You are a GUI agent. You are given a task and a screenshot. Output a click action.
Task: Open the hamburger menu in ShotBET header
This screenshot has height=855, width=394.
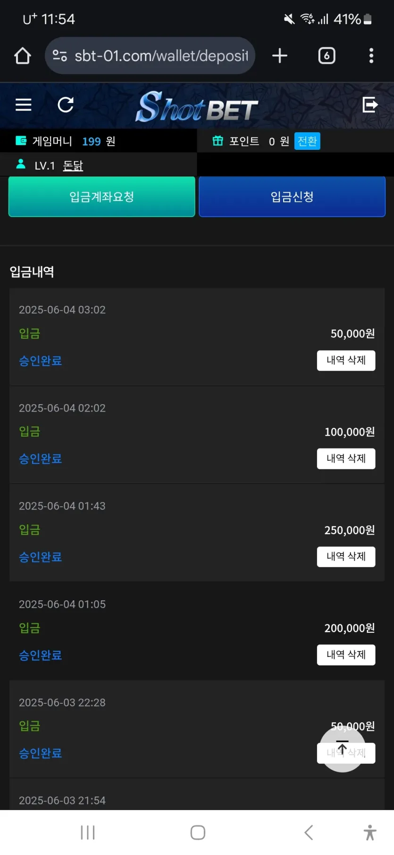(x=23, y=104)
